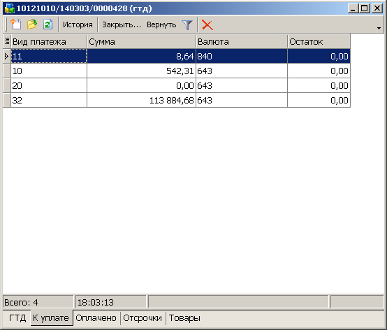Click the open folder icon
This screenshot has height=330, width=387.
[32, 24]
